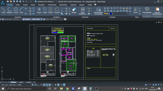
Task: Click the Windows search box
Action: tap(26, 89)
